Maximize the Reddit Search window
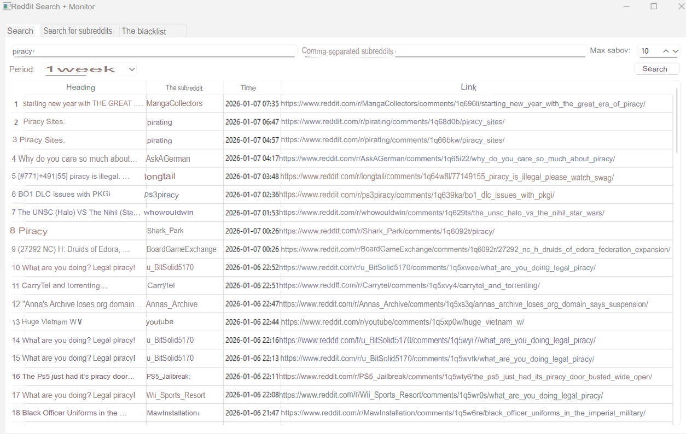This screenshot has height=434, width=686. click(653, 7)
